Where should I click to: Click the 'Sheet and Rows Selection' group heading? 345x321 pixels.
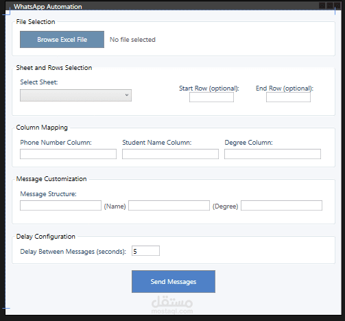[54, 68]
